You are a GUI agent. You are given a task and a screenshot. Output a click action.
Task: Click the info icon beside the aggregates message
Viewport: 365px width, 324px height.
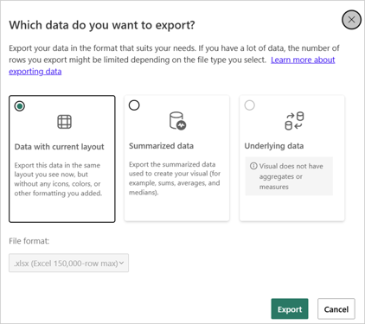[253, 166]
